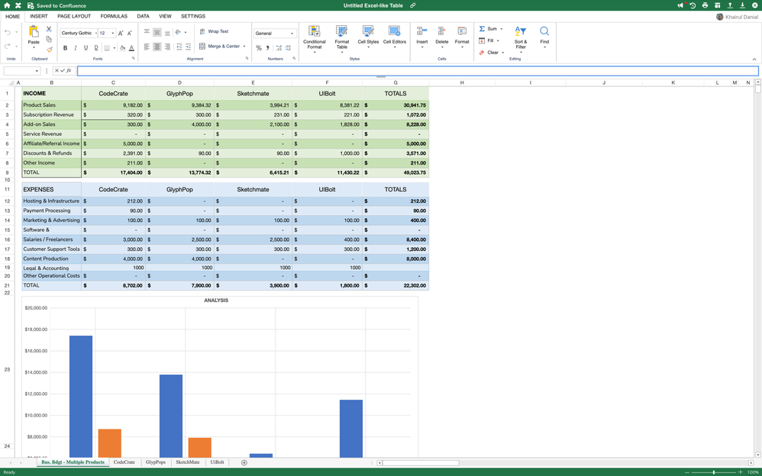Open the font size 12 dropdown

[x=107, y=33]
